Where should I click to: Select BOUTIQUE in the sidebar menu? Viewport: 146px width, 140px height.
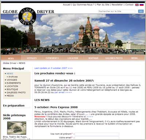pyautogui.click(x=12, y=89)
